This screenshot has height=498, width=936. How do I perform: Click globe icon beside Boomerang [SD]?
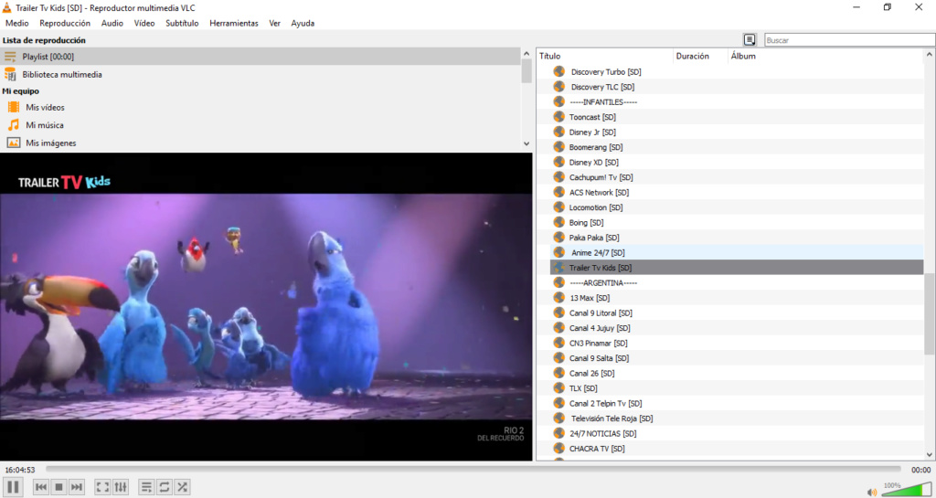558,147
